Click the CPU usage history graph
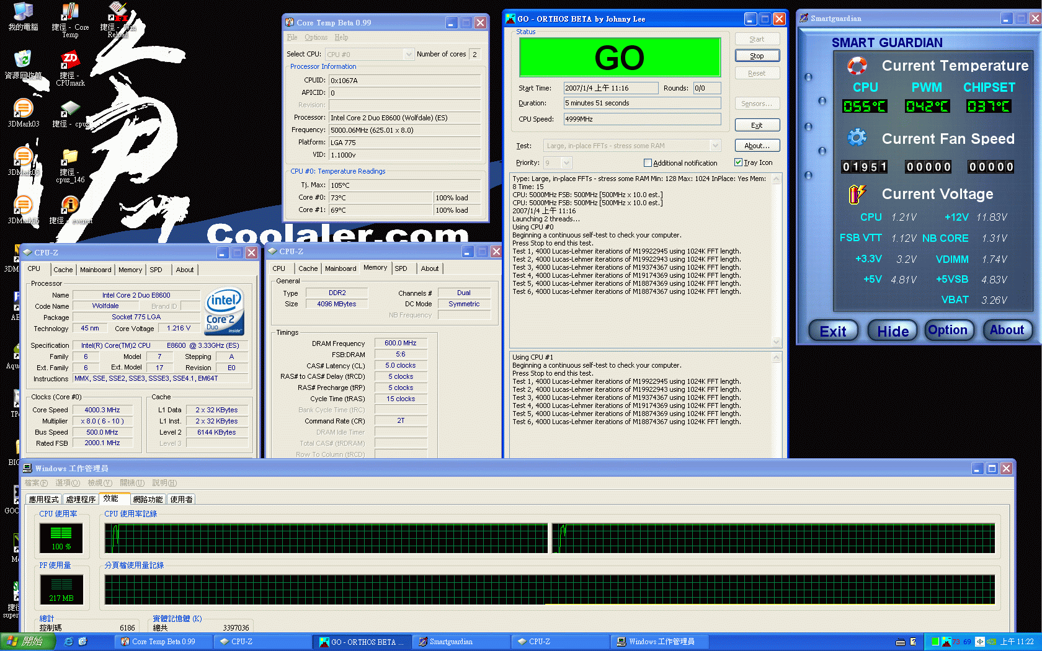Viewport: 1042px width, 651px height. pyautogui.click(x=326, y=538)
